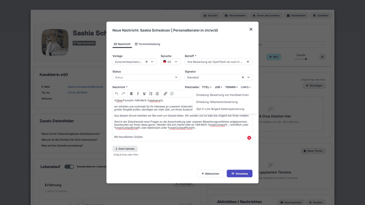Click Kontaktieren in background toolbar
The height and width of the screenshot is (205, 365).
tap(296, 16)
